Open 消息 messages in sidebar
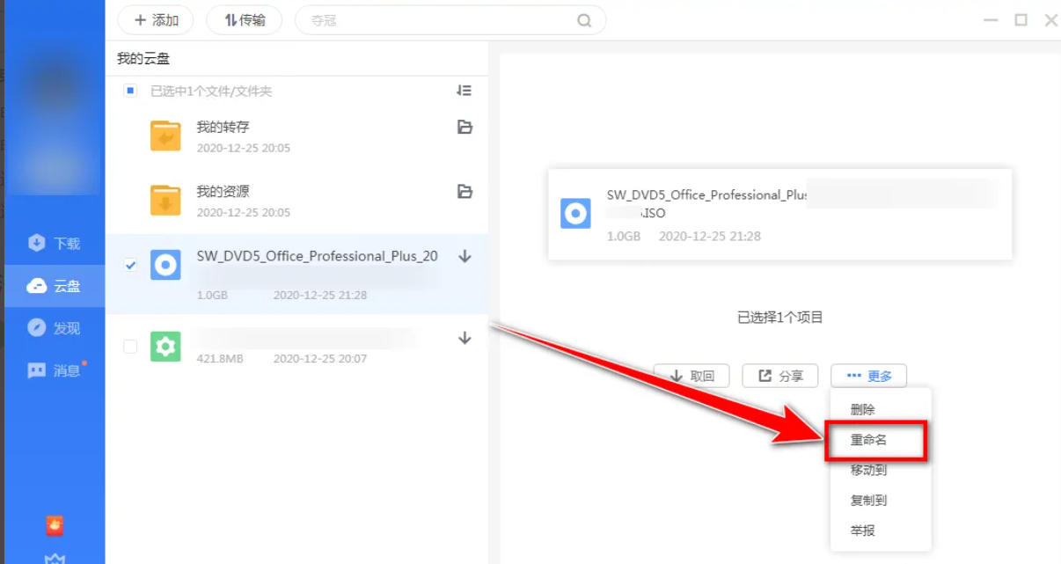This screenshot has width=1061, height=564. 55,370
